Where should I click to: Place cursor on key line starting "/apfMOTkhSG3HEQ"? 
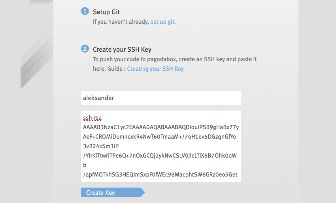click(x=160, y=174)
